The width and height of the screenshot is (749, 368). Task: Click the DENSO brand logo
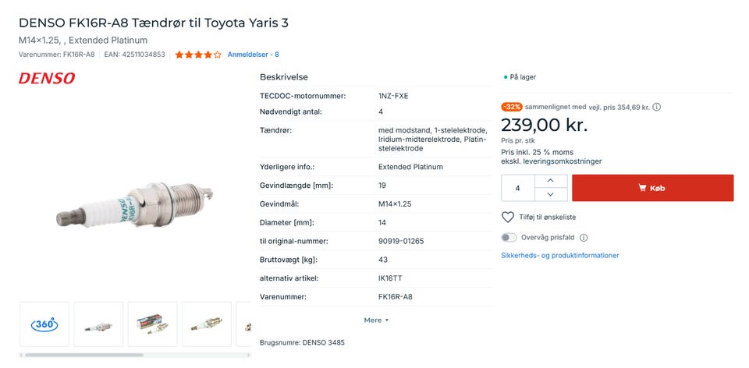[x=47, y=78]
